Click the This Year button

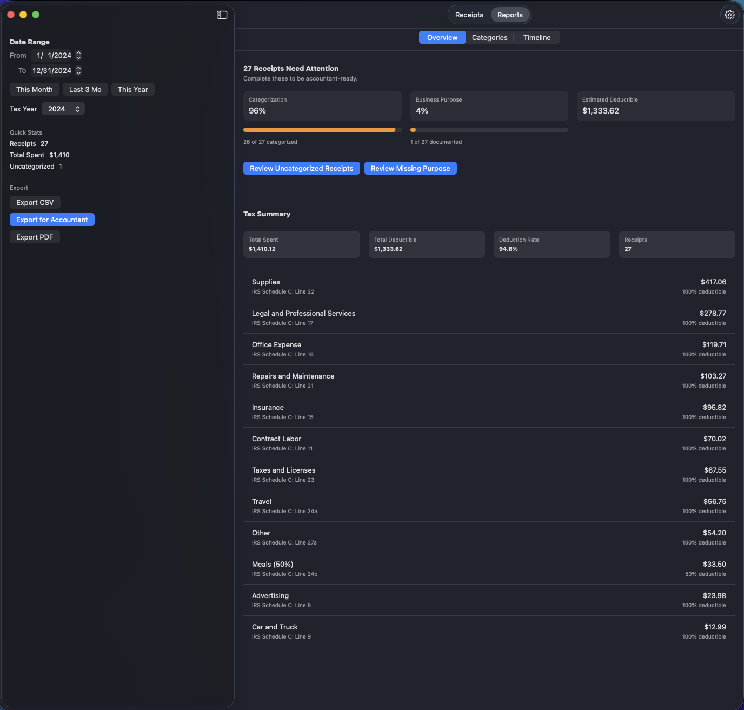pyautogui.click(x=133, y=89)
